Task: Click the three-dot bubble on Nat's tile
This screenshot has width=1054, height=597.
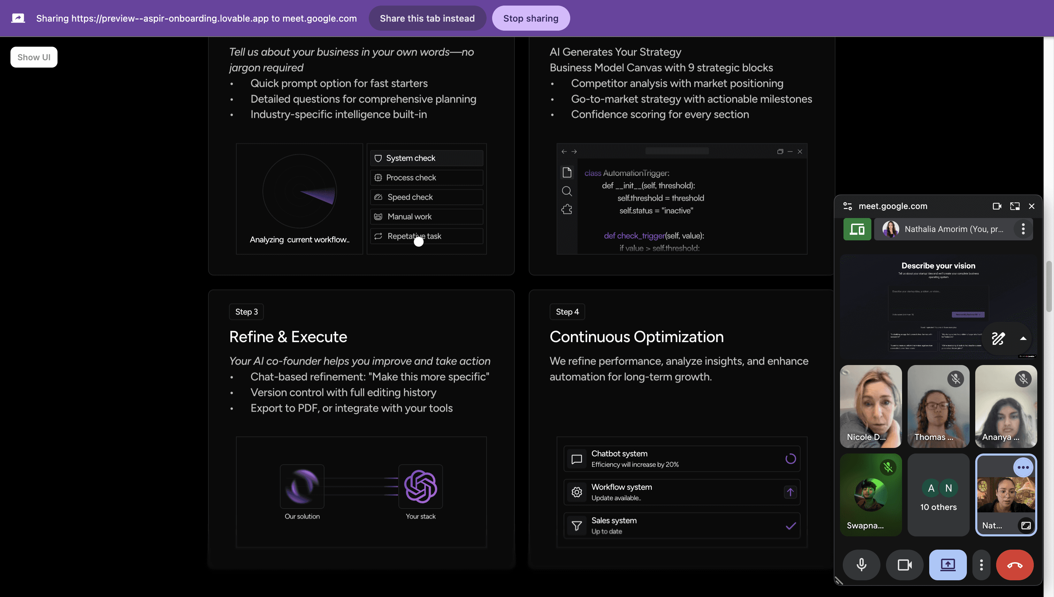Action: click(1023, 467)
